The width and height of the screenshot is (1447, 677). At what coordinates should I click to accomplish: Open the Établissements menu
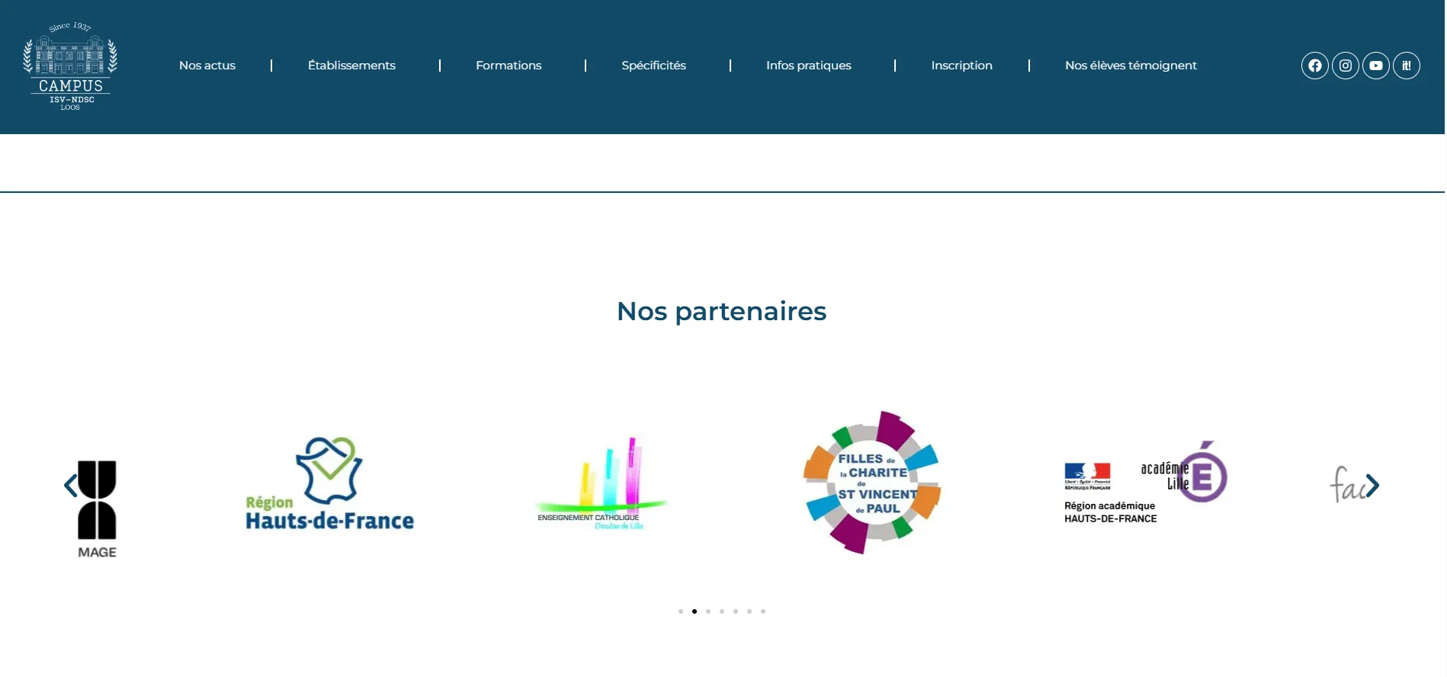351,66
